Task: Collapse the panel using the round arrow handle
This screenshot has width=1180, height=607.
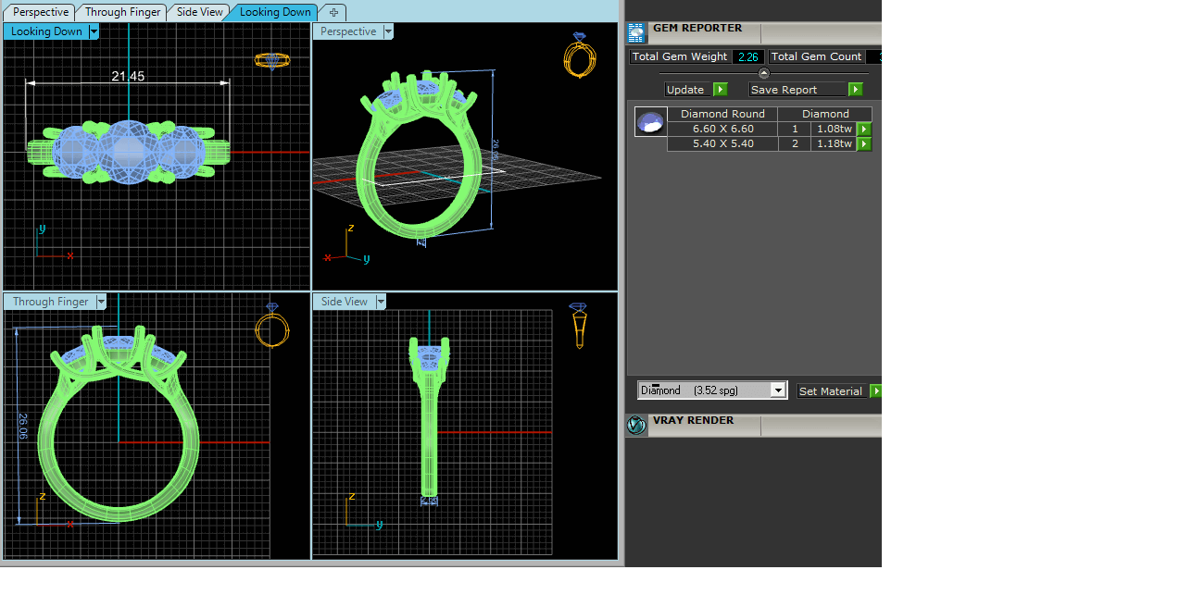Action: pos(764,73)
